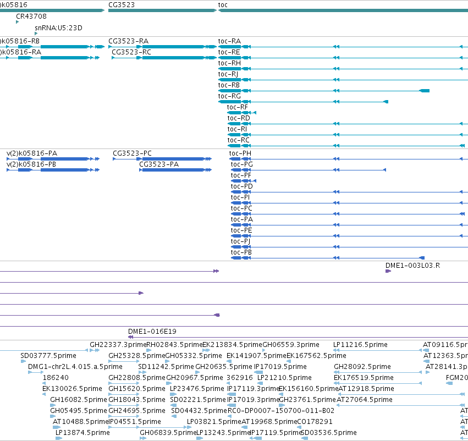Screen dimensions: 468x441
Task: Click the CO178291 feature label
Action: point(315,422)
